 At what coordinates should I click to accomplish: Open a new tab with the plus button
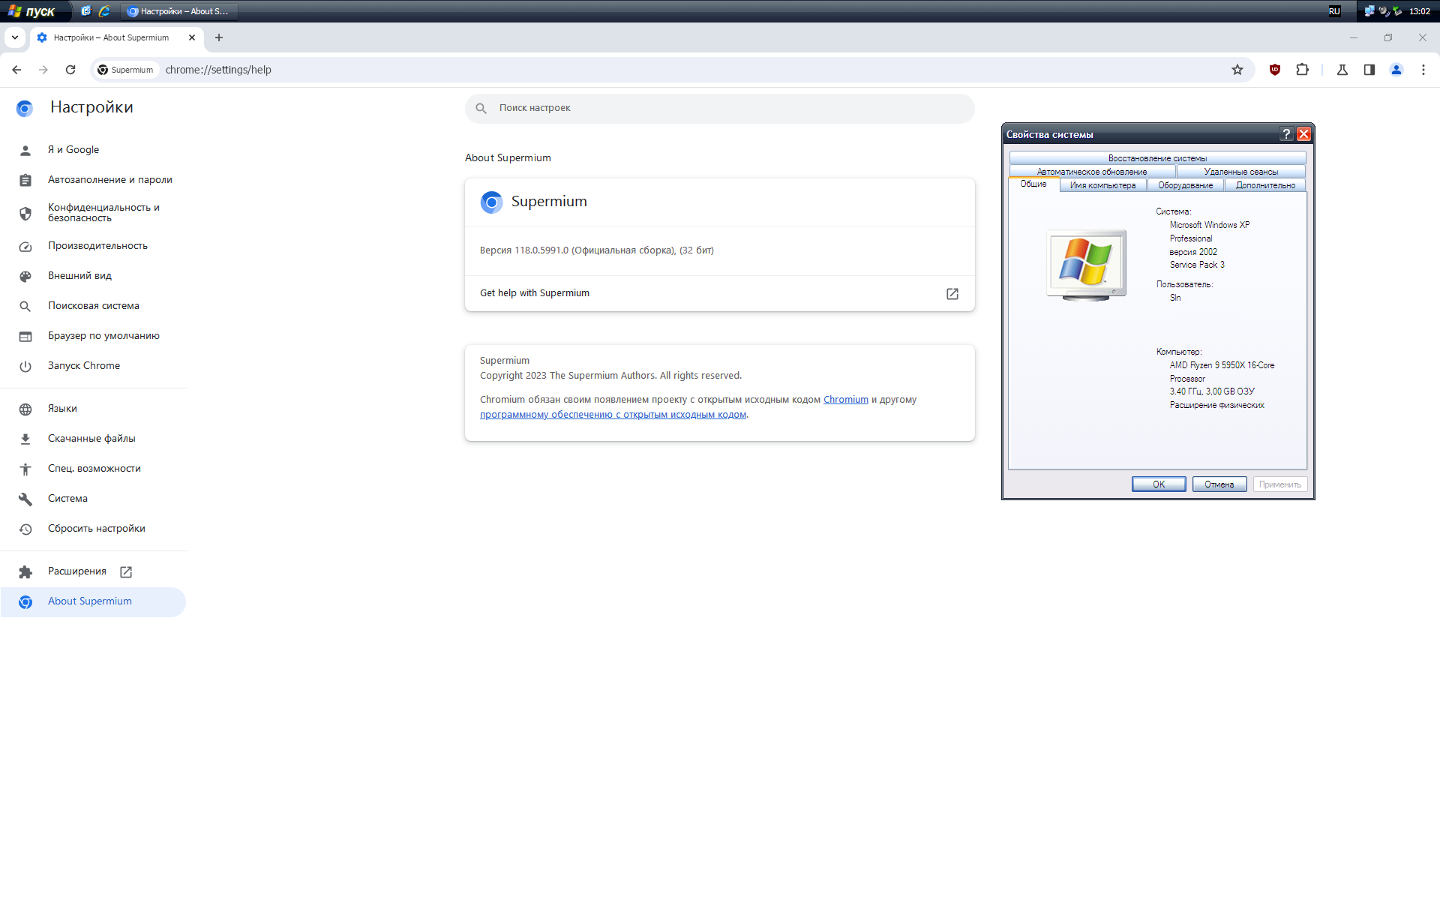point(219,37)
